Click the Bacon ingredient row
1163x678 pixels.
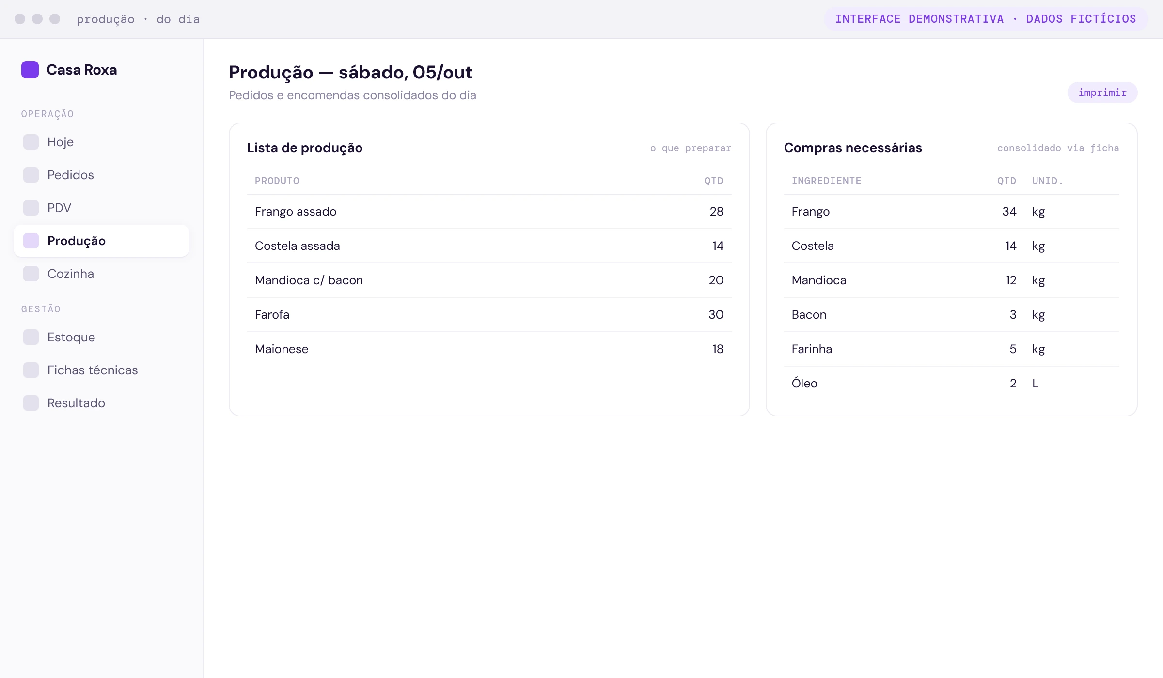click(x=952, y=315)
